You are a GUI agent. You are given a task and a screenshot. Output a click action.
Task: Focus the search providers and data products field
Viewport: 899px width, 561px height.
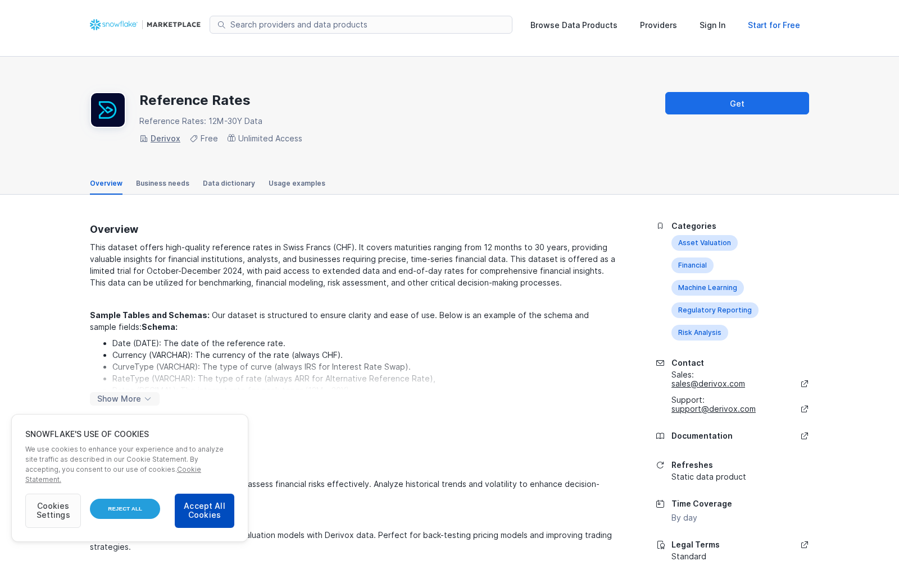click(361, 25)
